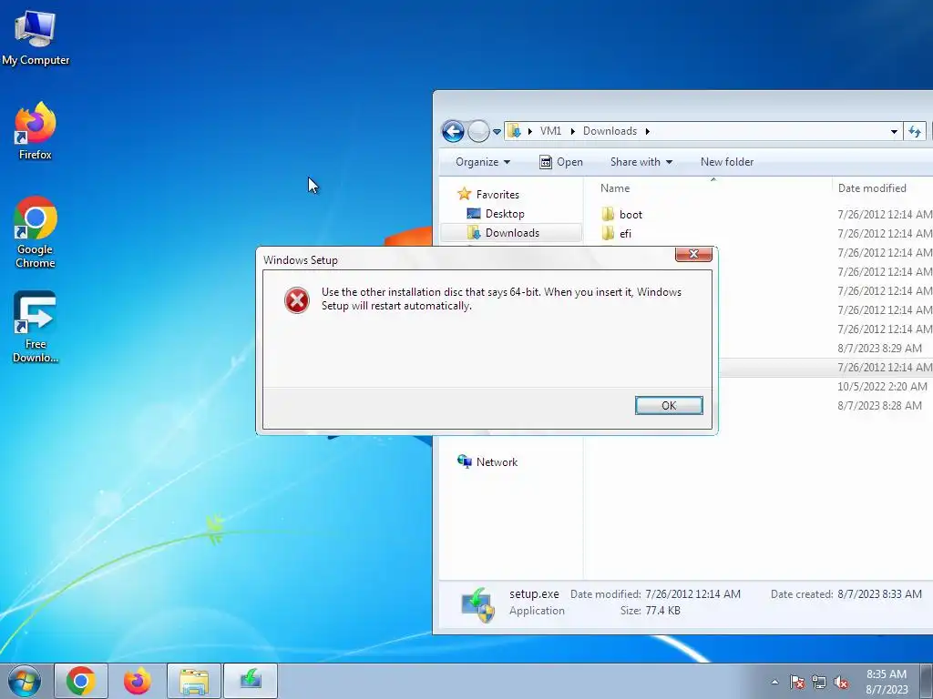Launch Firefox from the taskbar

(x=138, y=681)
